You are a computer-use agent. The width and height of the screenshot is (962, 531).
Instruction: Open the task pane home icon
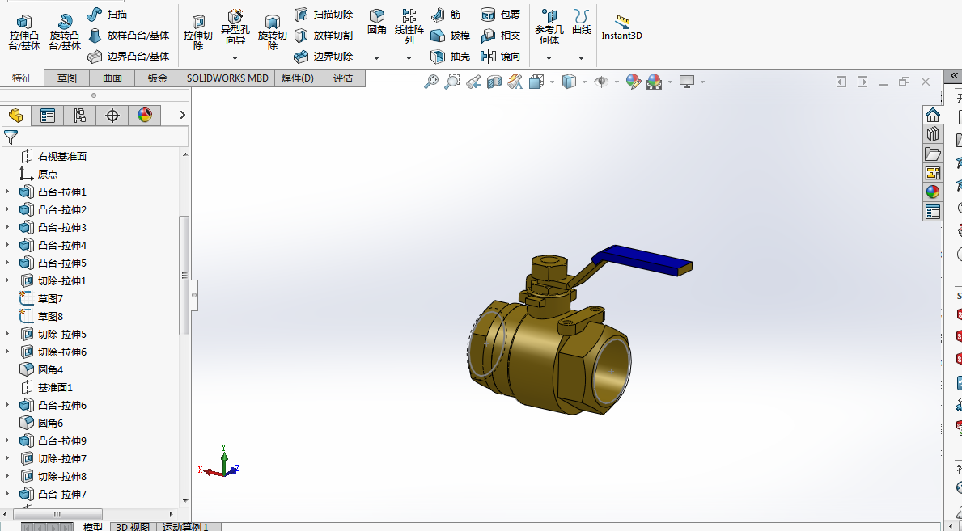tap(933, 115)
